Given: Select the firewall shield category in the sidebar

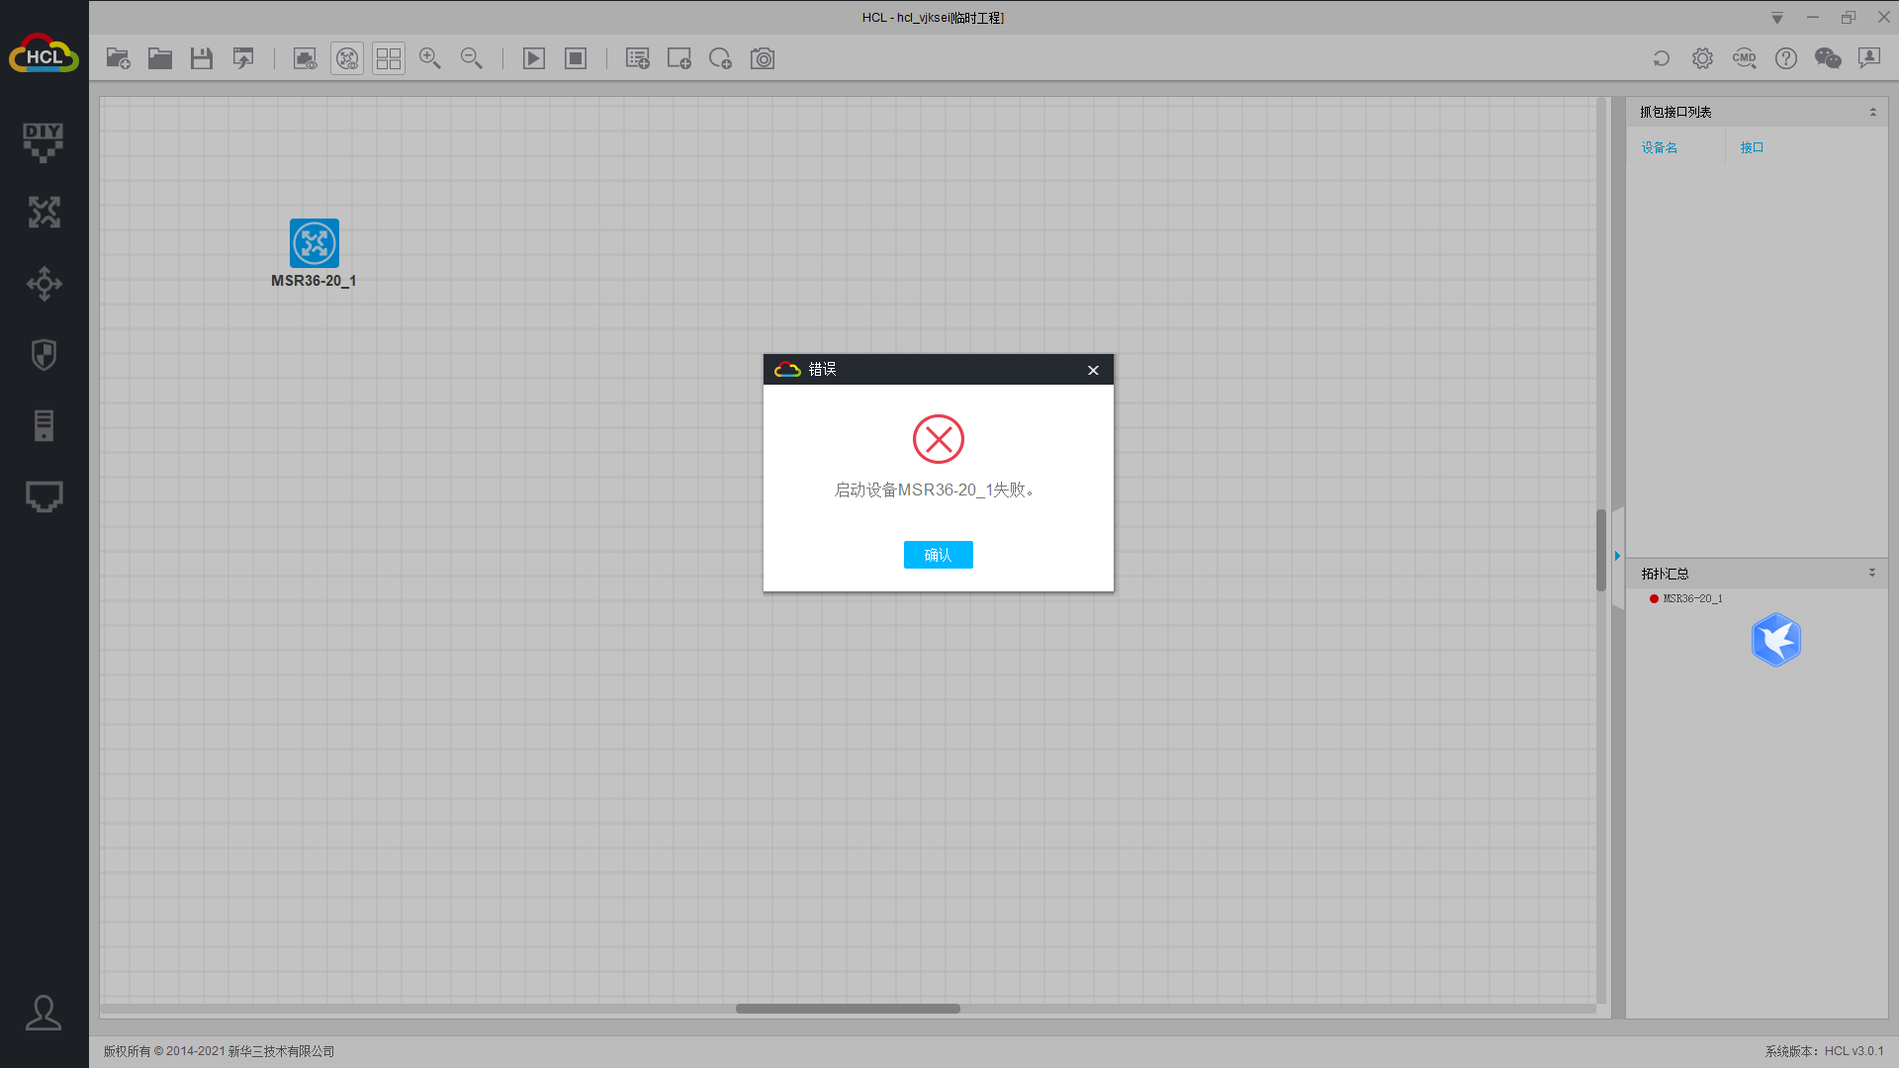Looking at the screenshot, I should [x=44, y=355].
